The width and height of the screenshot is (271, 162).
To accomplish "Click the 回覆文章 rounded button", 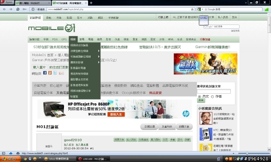I will [x=184, y=127].
